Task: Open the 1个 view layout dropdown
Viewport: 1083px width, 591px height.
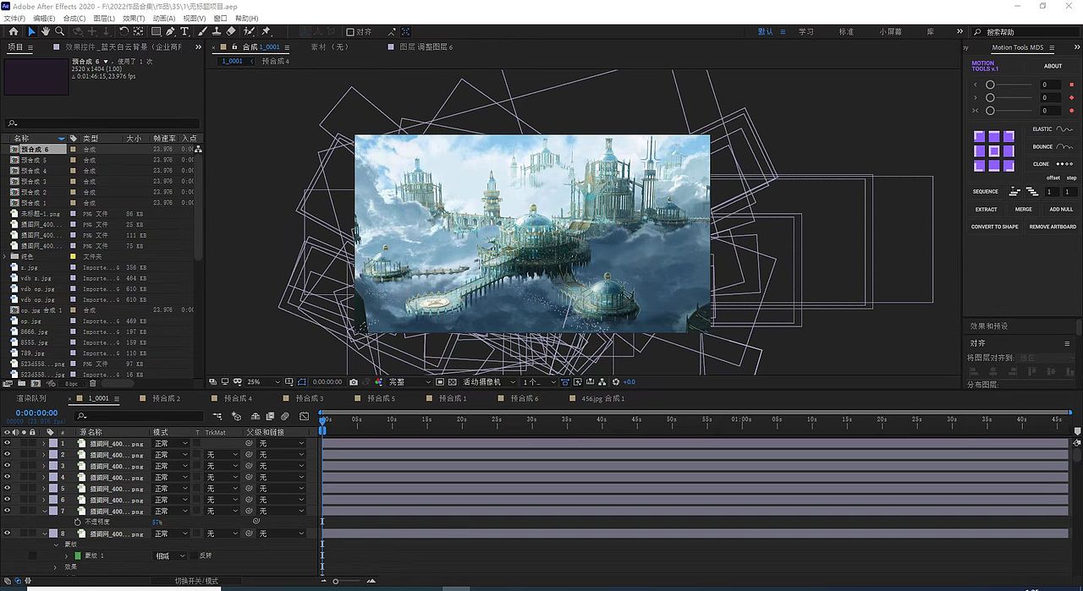Action: coord(538,382)
